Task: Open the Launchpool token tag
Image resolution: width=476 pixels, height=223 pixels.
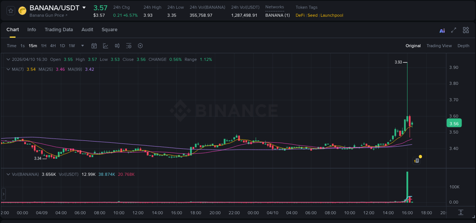Action: point(332,15)
